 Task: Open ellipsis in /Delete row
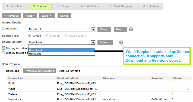[x=188, y=94]
